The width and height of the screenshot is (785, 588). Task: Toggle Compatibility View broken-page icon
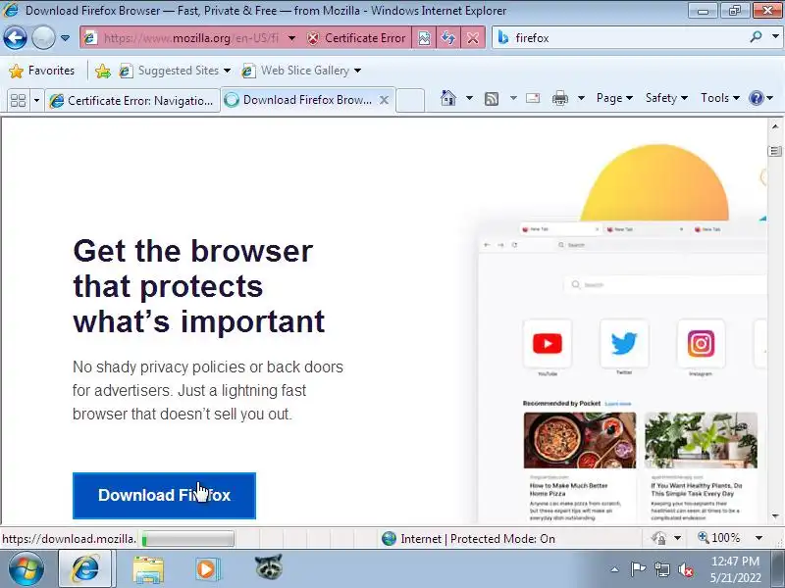point(424,38)
